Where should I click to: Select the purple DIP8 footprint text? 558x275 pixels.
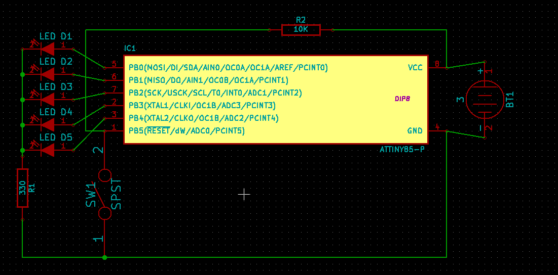pos(402,99)
